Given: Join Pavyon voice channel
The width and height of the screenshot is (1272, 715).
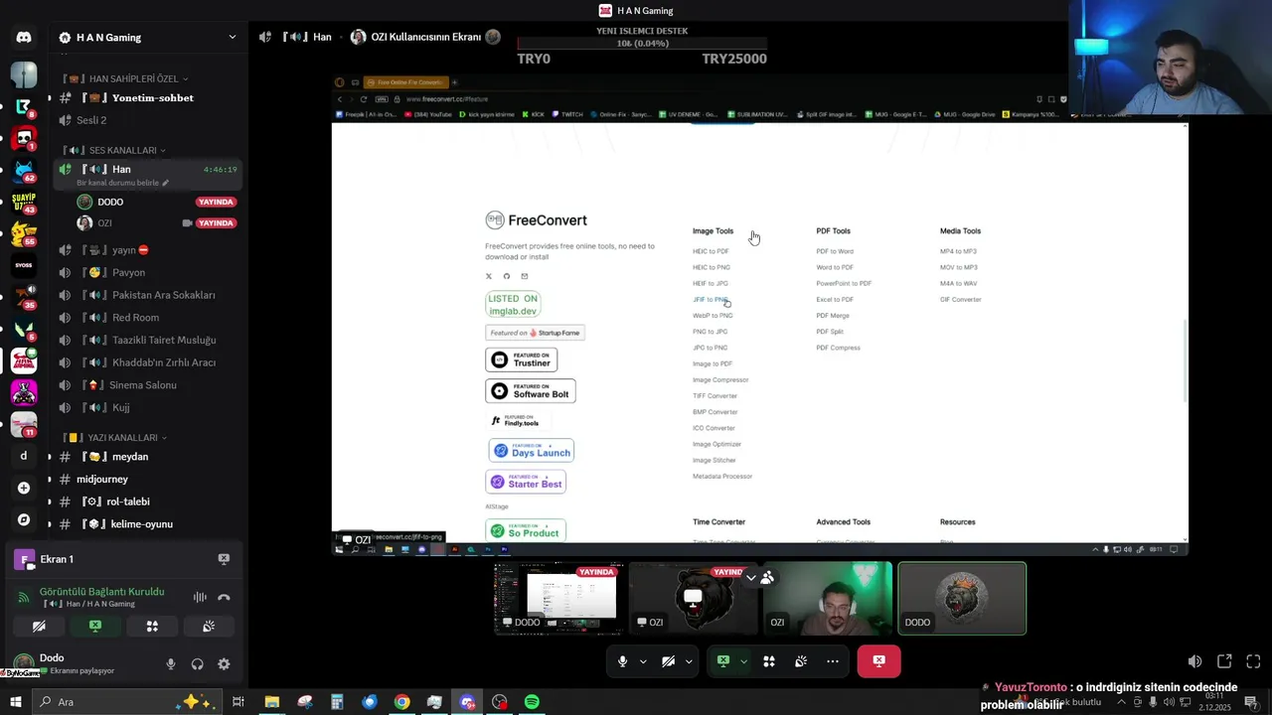Looking at the screenshot, I should click(x=149, y=272).
